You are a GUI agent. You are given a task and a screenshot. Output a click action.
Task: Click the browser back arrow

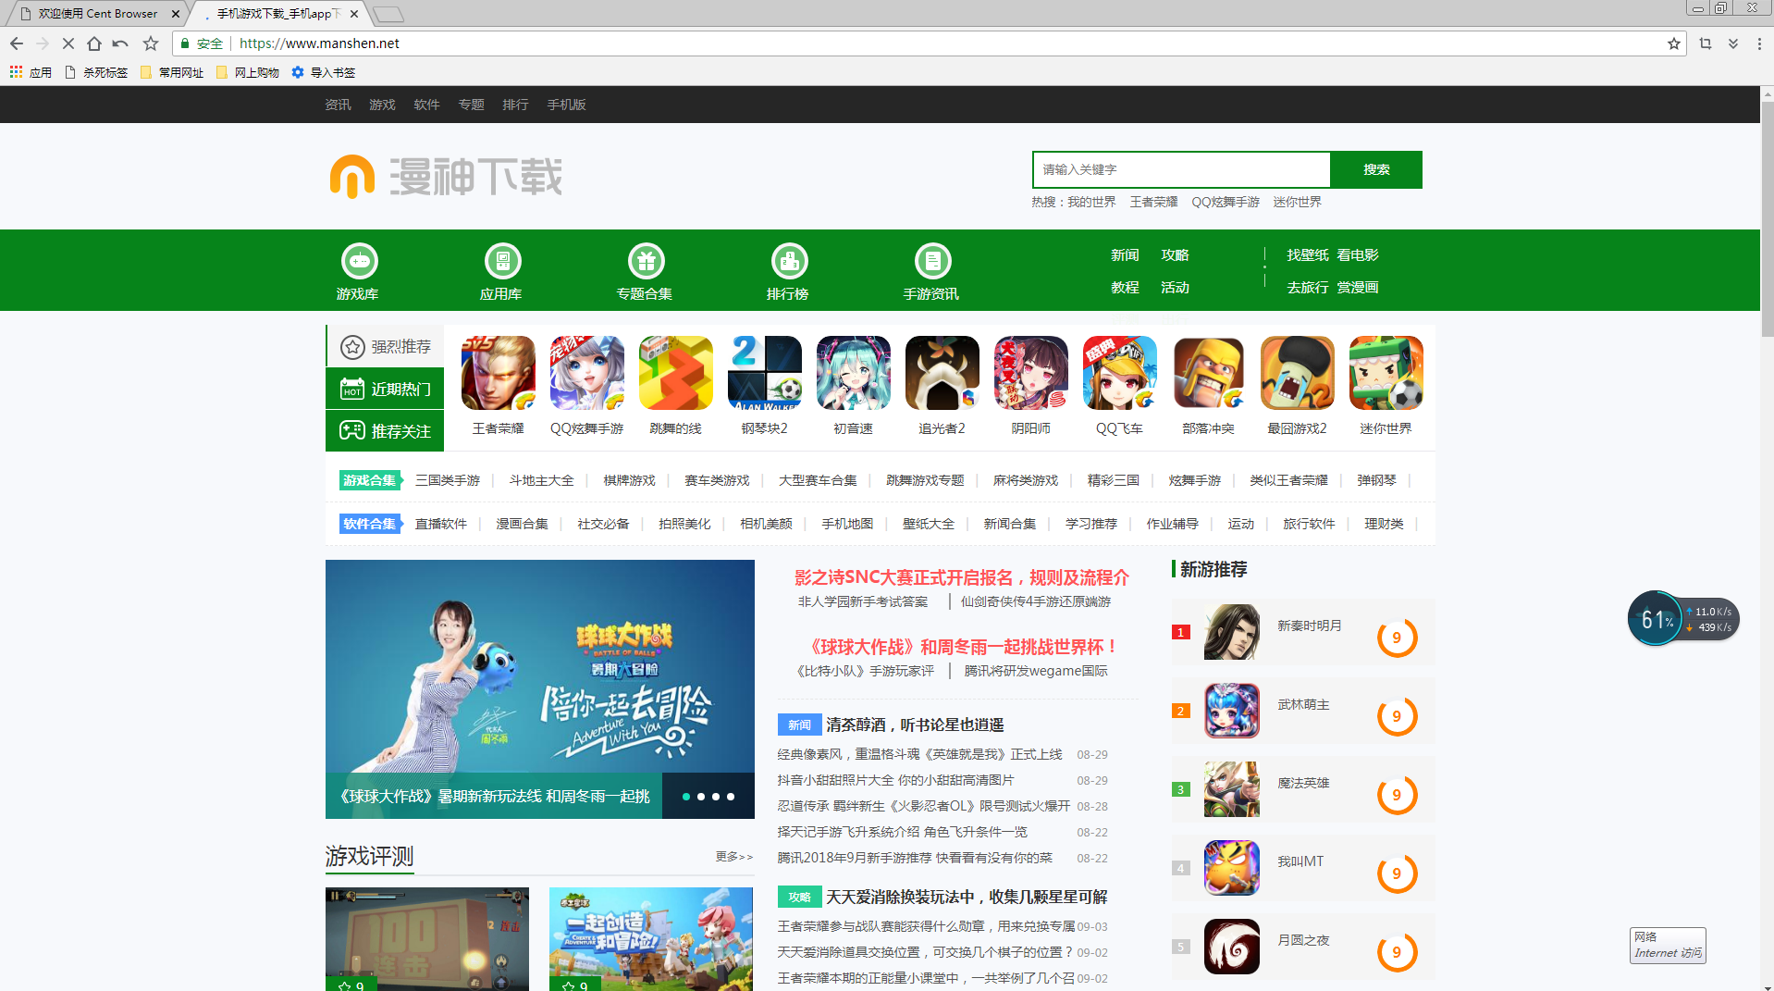click(17, 43)
